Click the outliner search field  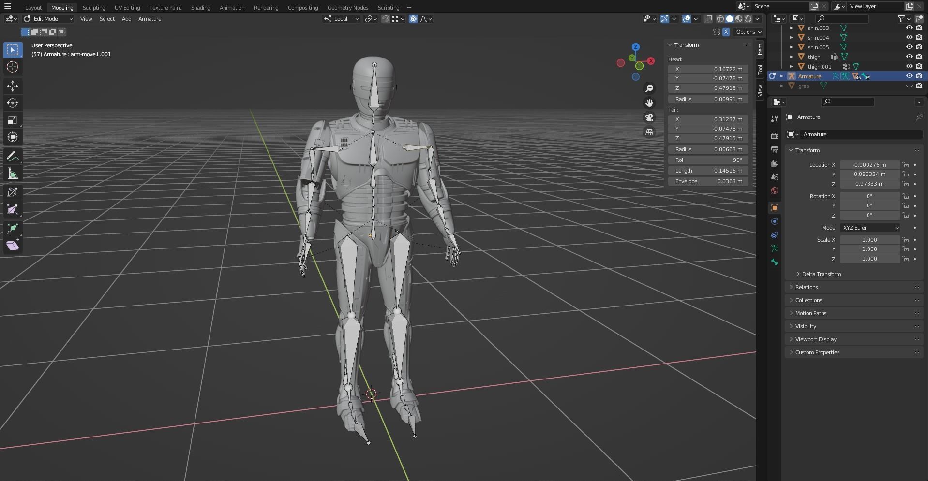pos(842,19)
